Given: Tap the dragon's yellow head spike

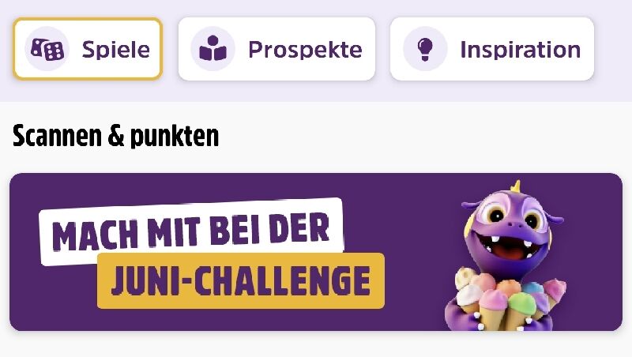Looking at the screenshot, I should click(x=515, y=186).
